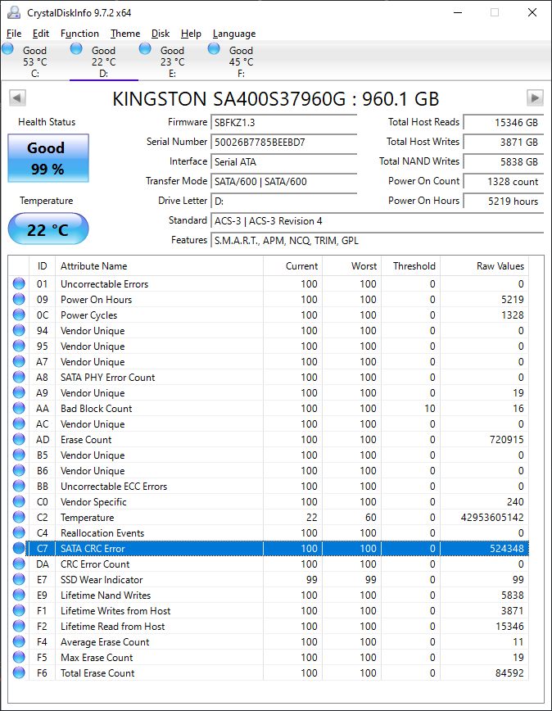Open the Function menu
This screenshot has width=552, height=711.
[79, 34]
